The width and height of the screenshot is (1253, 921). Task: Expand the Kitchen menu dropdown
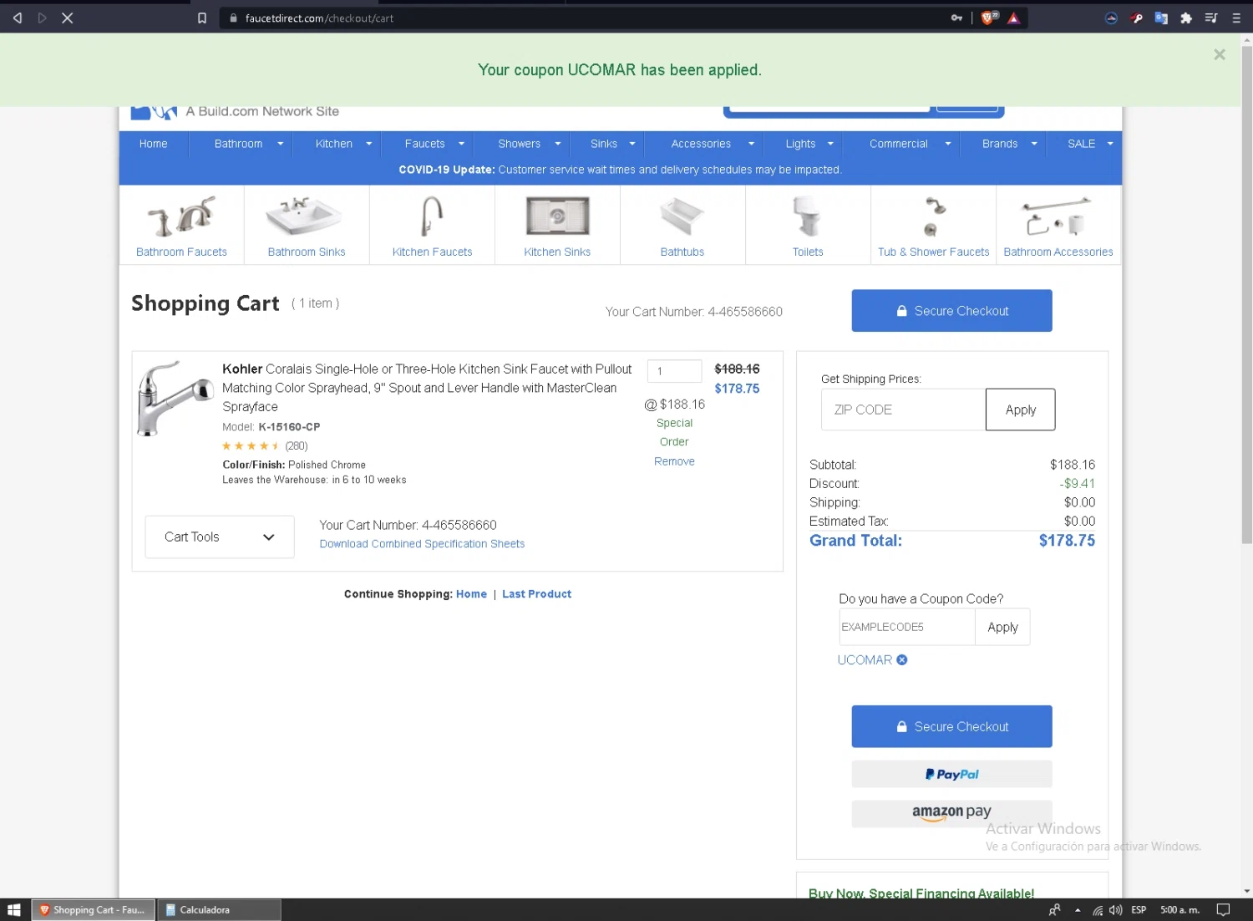368,144
